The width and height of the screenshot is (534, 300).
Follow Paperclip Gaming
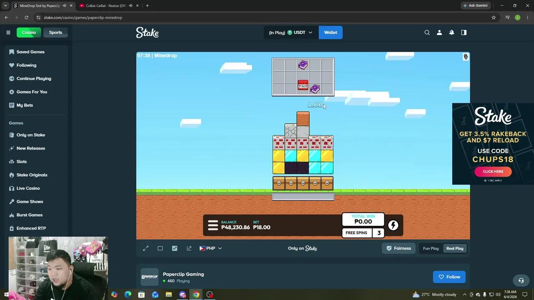click(x=449, y=277)
